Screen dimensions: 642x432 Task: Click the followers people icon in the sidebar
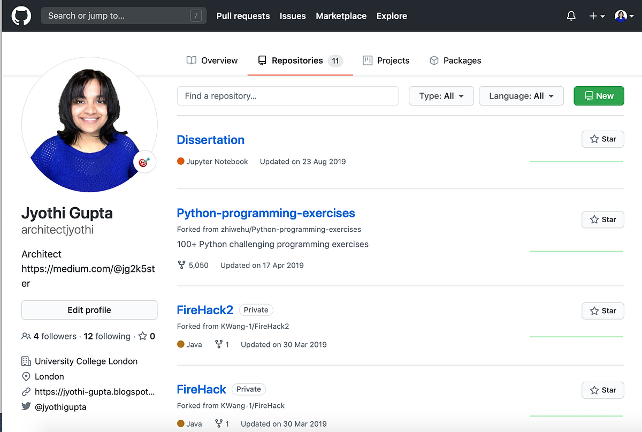[x=26, y=336]
